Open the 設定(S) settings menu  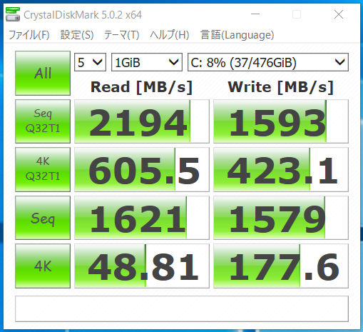(x=77, y=35)
